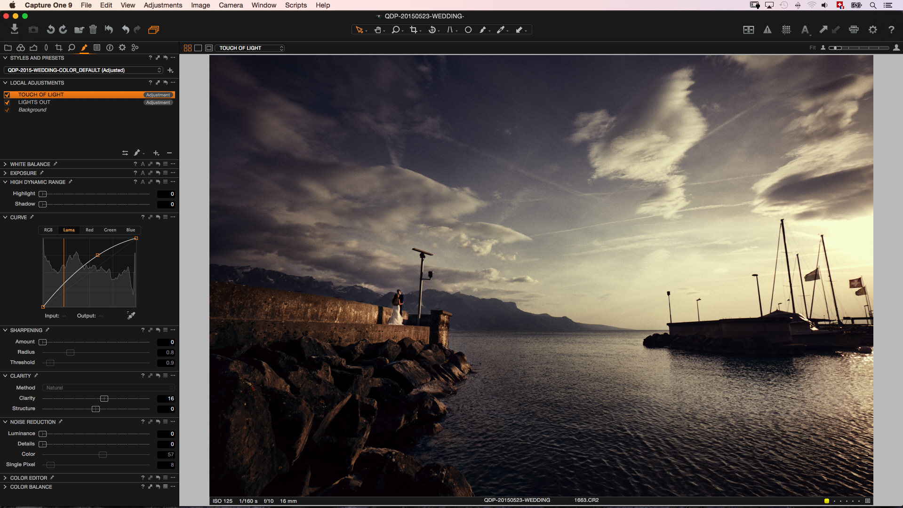The width and height of the screenshot is (903, 508).
Task: Open the Metadata info tool tab
Action: tap(110, 48)
